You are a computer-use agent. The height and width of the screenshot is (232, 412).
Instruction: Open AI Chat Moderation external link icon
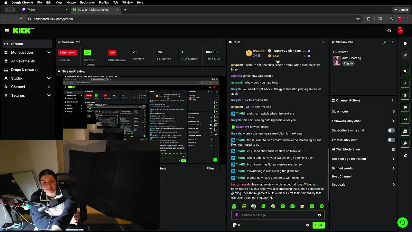tap(393, 149)
